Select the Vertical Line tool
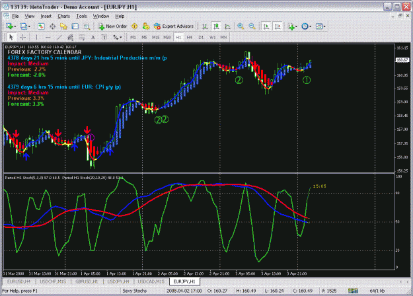 (36, 37)
